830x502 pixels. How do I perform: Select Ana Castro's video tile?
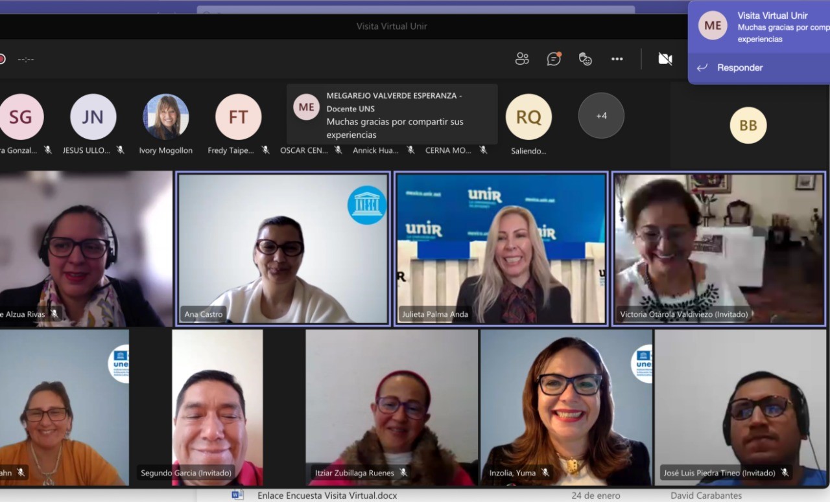[283, 248]
